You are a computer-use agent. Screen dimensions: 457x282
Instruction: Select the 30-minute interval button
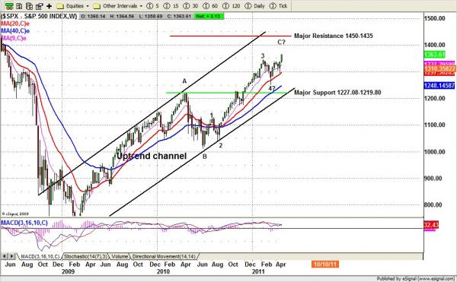(190, 6)
